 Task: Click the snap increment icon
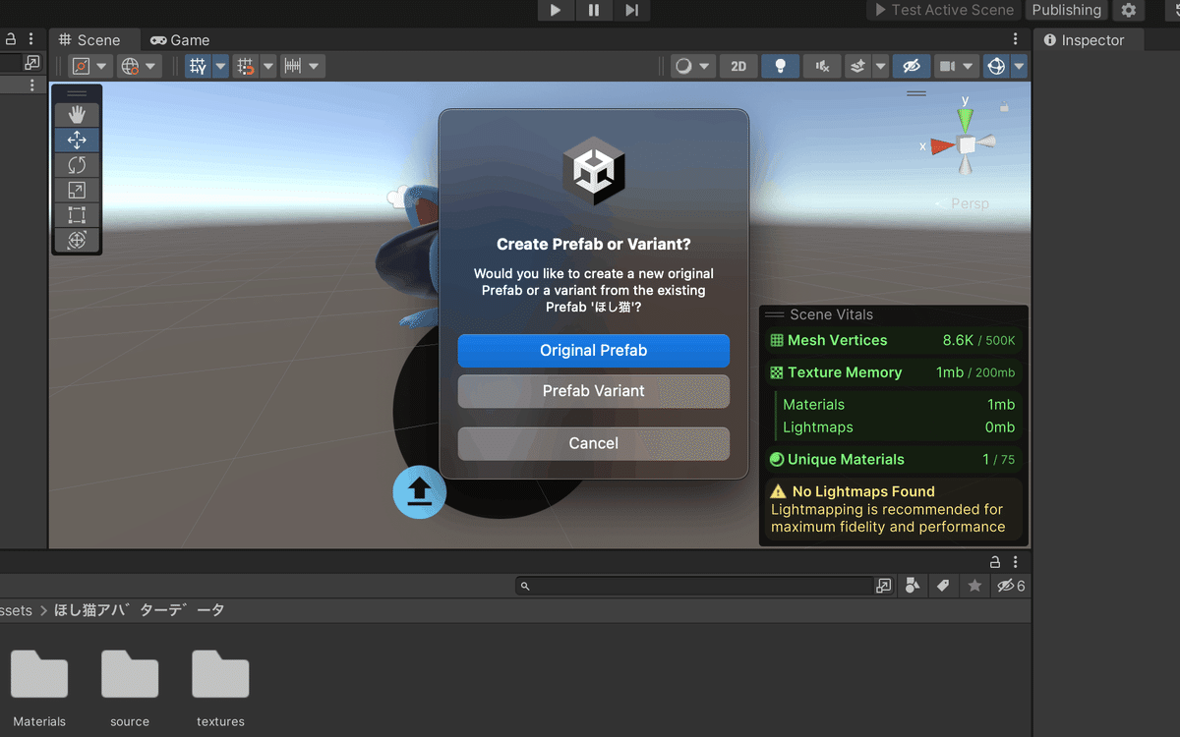[246, 66]
